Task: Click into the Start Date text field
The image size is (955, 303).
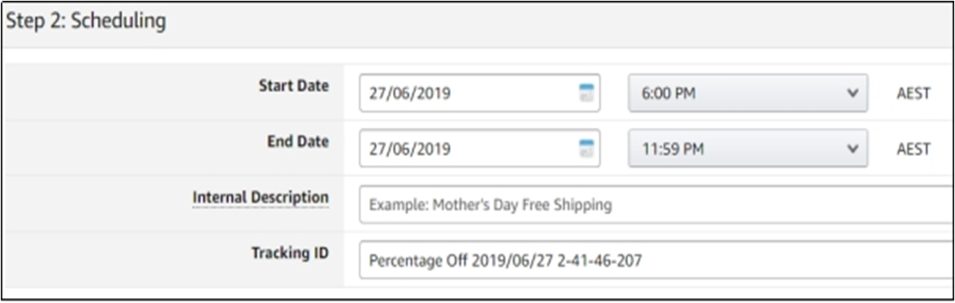Action: pos(463,93)
